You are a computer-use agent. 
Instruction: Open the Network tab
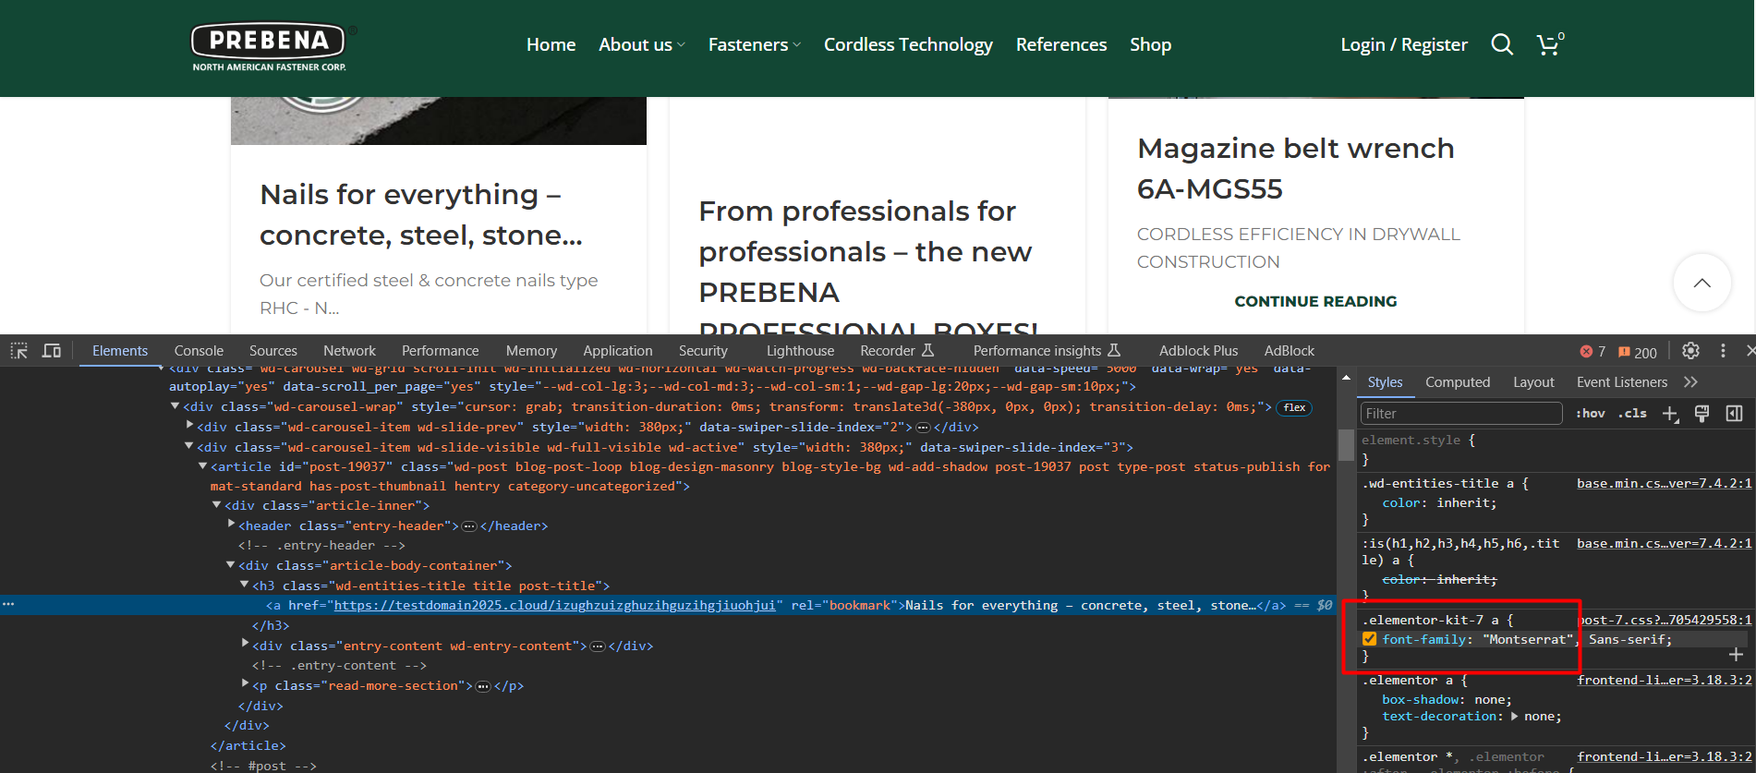pos(349,351)
